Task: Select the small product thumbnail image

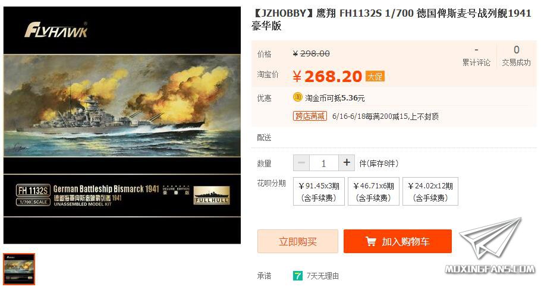Action: click(19, 269)
